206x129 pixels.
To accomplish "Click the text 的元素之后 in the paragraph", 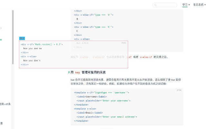I will click(161, 57).
